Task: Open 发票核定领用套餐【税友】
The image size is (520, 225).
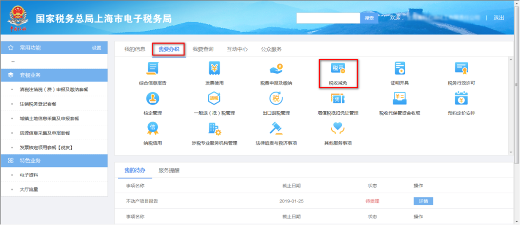Action: [46, 148]
